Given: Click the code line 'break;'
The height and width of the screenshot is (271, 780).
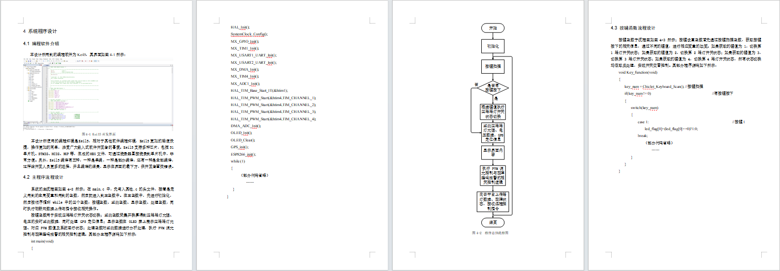Looking at the screenshot, I should click(x=643, y=136).
